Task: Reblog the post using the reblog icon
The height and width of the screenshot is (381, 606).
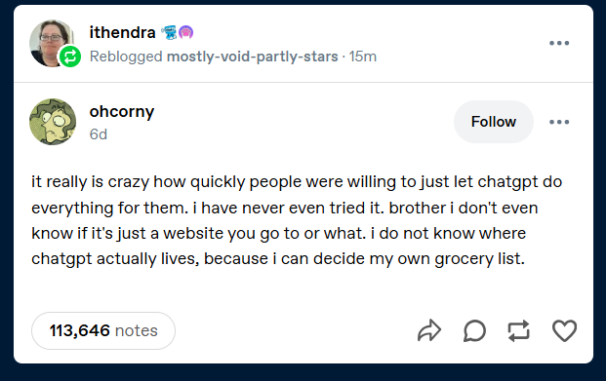Action: point(518,331)
